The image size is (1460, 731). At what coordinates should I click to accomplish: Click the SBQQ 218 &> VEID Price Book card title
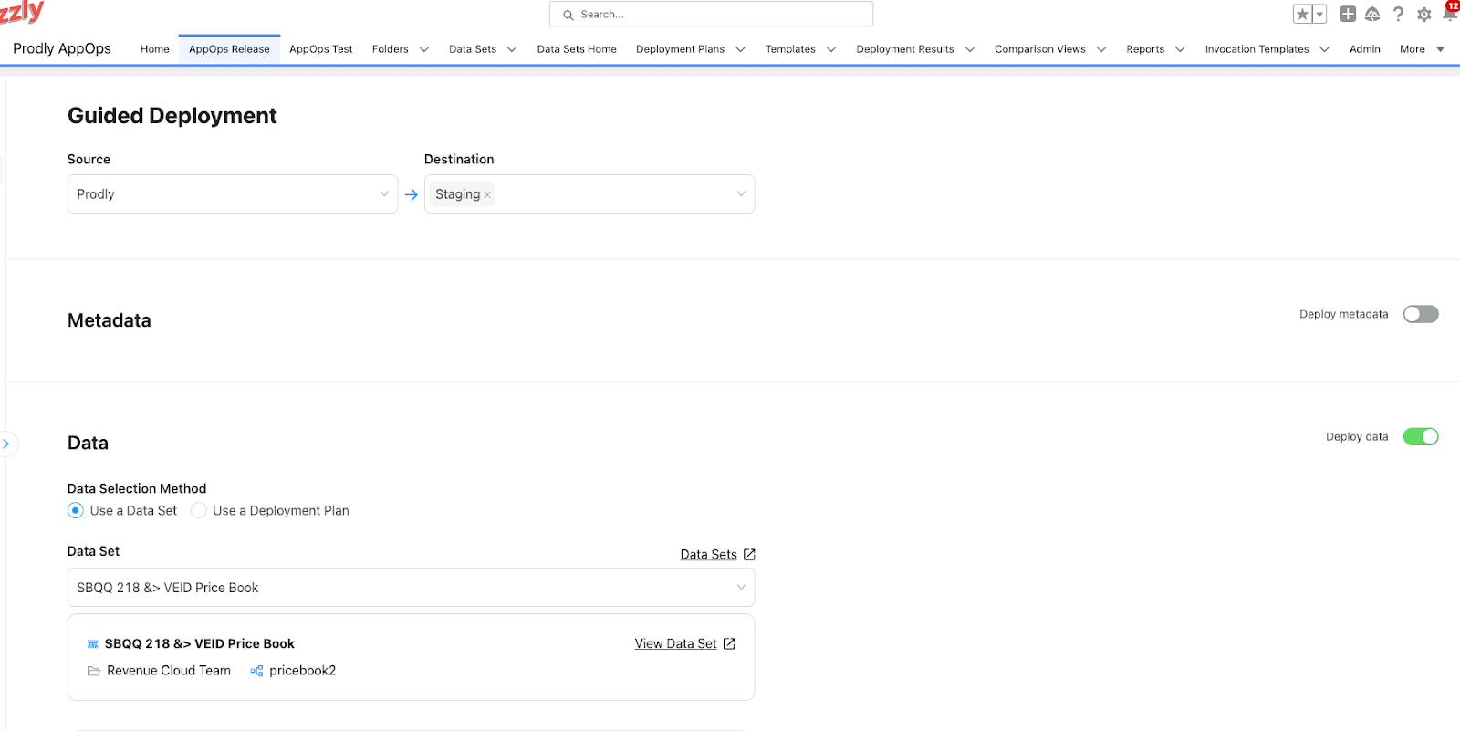click(x=200, y=643)
